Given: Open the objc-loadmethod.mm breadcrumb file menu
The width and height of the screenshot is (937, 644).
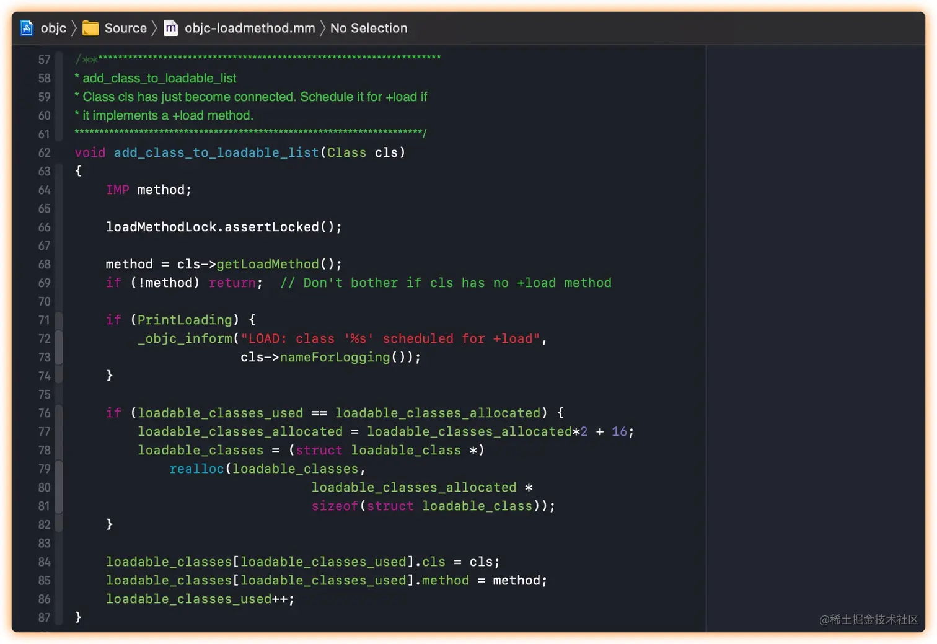Looking at the screenshot, I should tap(250, 28).
